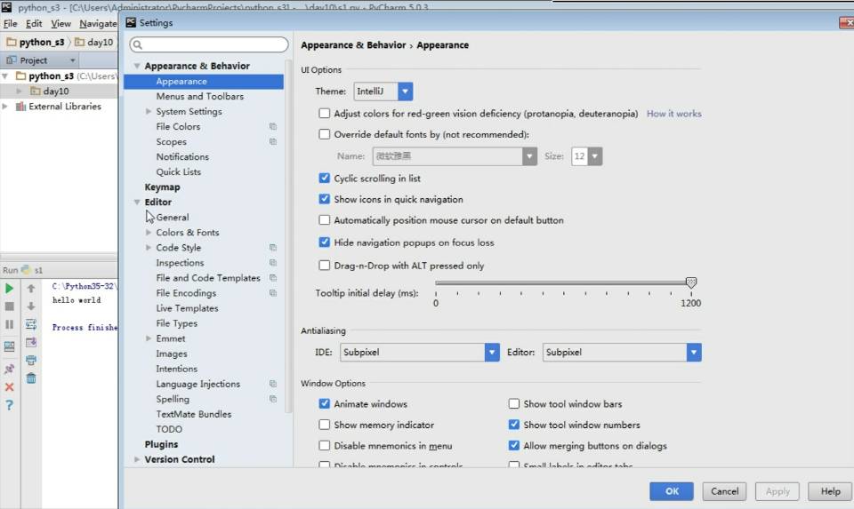854x509 pixels.
Task: Open the font Size dropdown
Action: click(x=586, y=156)
